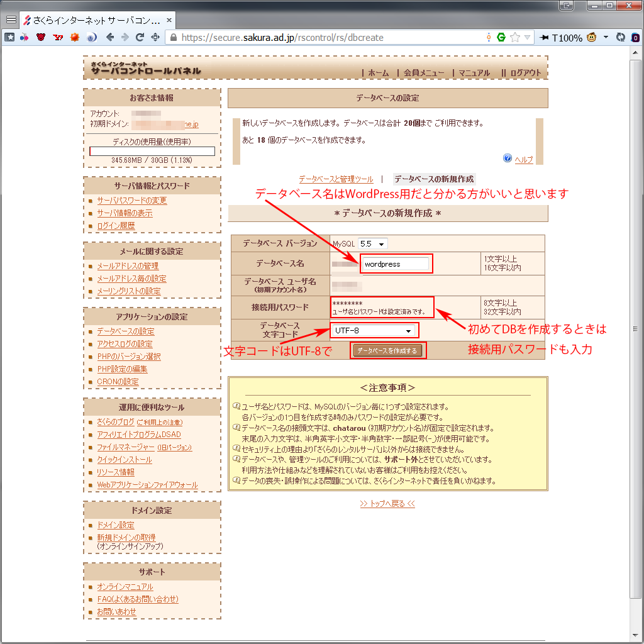The width and height of the screenshot is (644, 644).
Task: Open アフィリエイトプログラムDSAD link
Action: click(x=139, y=435)
